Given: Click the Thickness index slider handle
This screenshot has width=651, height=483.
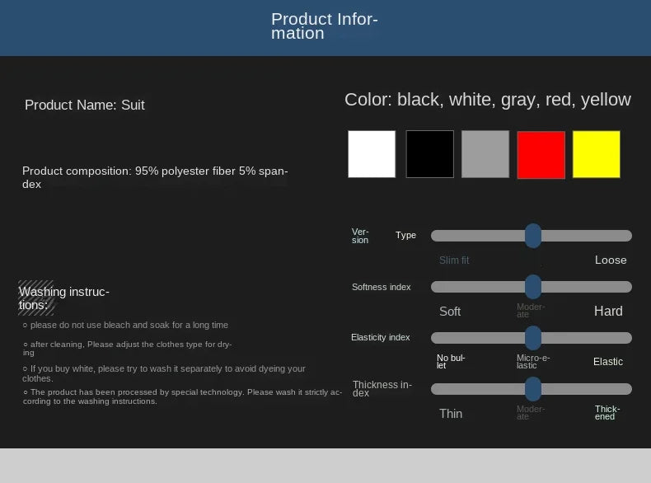Looking at the screenshot, I should click(533, 389).
